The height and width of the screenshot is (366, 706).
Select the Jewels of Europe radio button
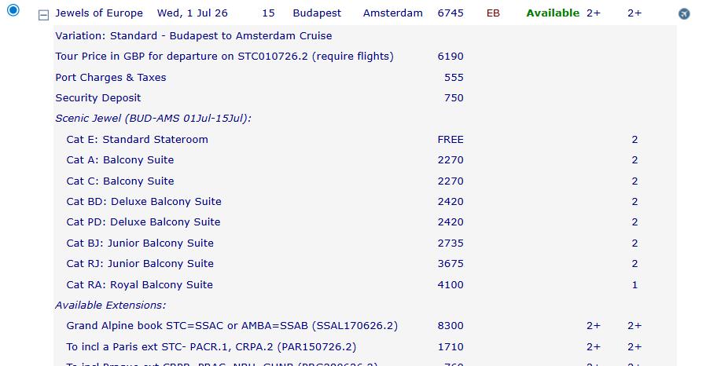click(13, 12)
